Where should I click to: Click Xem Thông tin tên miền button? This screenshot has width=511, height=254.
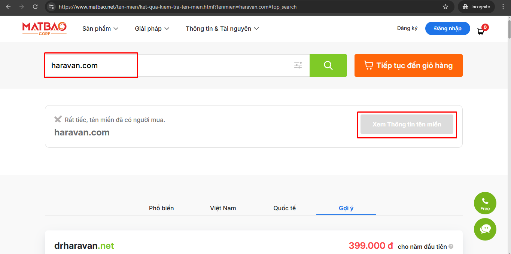[407, 124]
